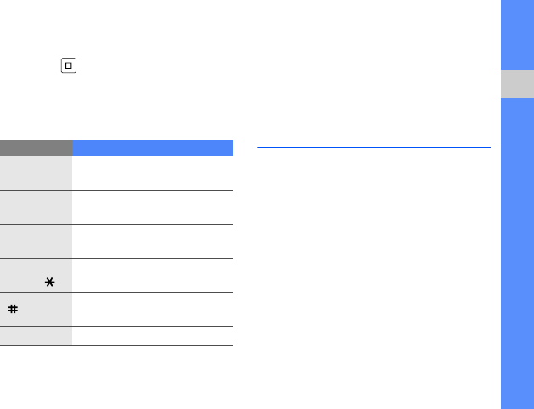Click white cell of first table row
The height and width of the screenshot is (409, 534).
[x=153, y=173]
